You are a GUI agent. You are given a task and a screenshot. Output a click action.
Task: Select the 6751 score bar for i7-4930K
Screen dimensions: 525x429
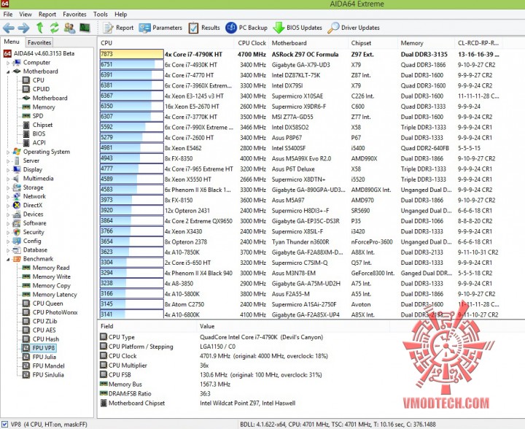click(131, 65)
